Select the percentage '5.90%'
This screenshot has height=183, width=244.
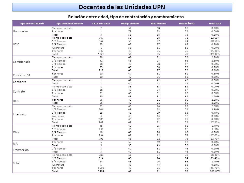pyautogui.click(x=215, y=109)
